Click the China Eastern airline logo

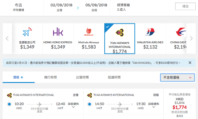[181, 32]
